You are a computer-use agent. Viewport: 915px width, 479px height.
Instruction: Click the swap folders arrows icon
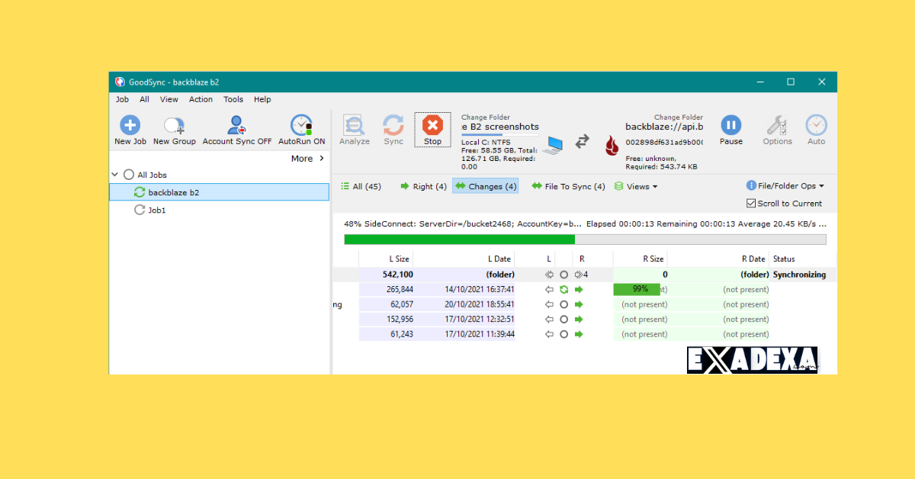(582, 141)
